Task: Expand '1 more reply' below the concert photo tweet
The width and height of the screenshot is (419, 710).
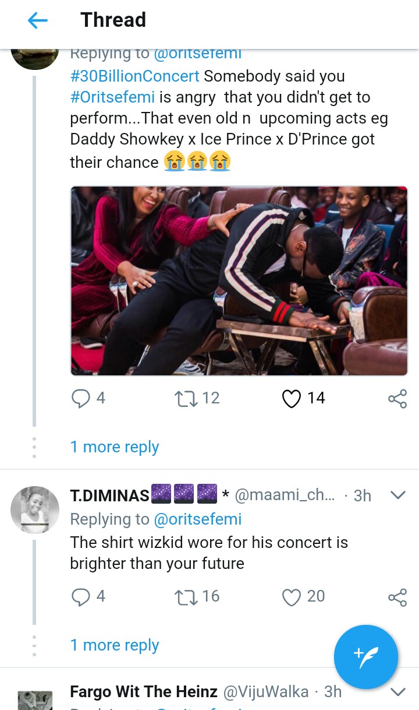Action: [115, 447]
